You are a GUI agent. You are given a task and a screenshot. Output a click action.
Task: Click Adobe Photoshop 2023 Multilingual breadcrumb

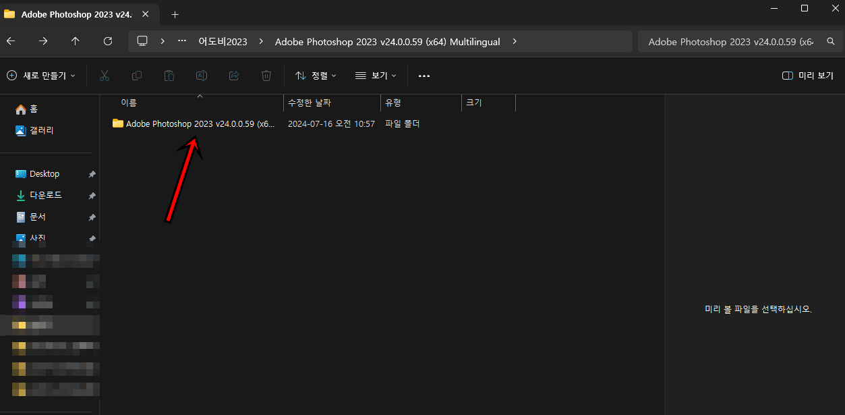[x=388, y=42]
